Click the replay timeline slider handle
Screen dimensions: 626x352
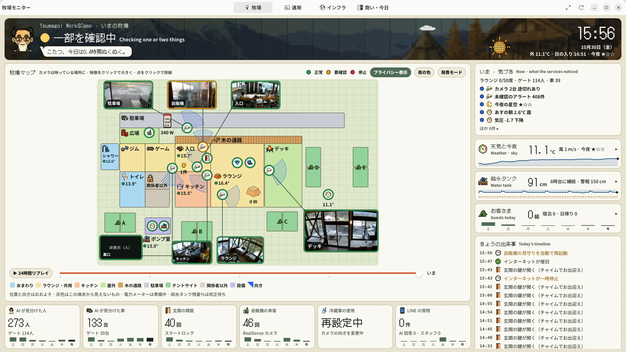click(x=419, y=273)
